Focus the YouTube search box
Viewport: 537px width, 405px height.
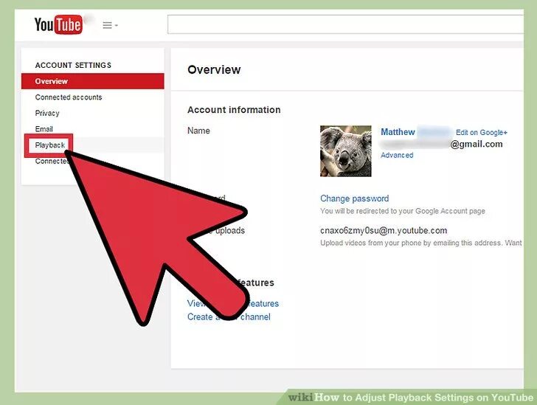tap(345, 24)
